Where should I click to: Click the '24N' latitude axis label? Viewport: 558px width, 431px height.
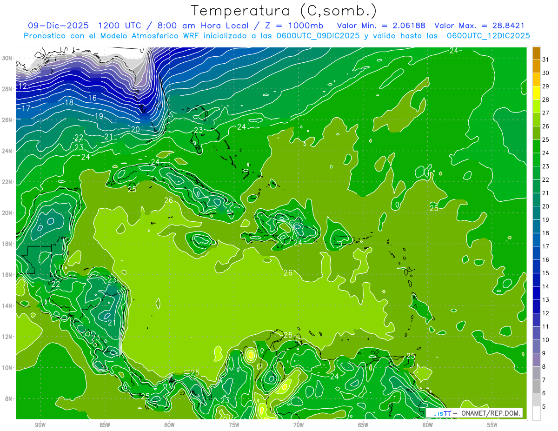[7, 151]
